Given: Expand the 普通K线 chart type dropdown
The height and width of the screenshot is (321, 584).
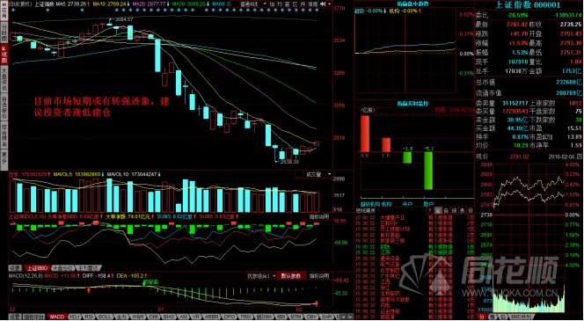Looking at the screenshot, I should [249, 4].
